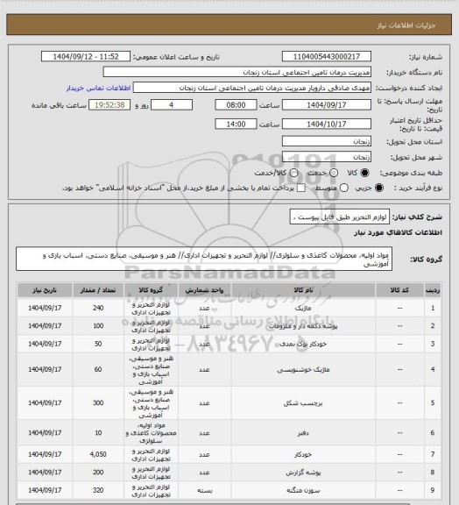
Task: Click quantity 10 in the دفتر row
Action: tap(98, 433)
